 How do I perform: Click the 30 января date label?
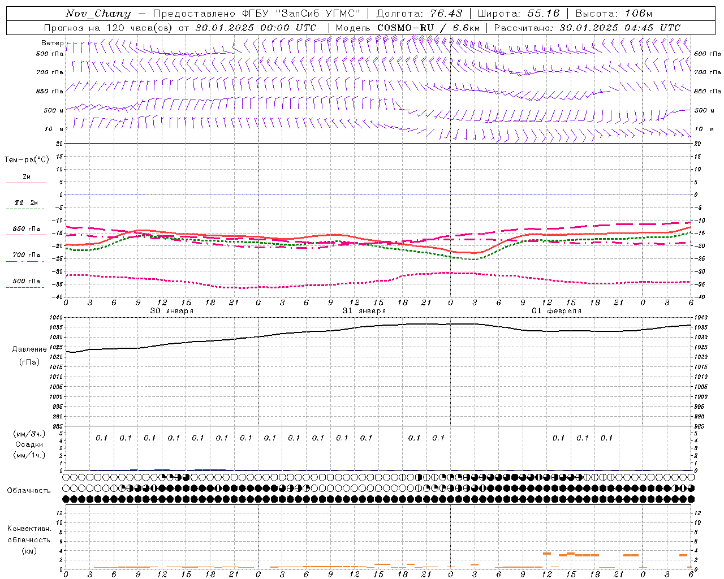click(171, 311)
